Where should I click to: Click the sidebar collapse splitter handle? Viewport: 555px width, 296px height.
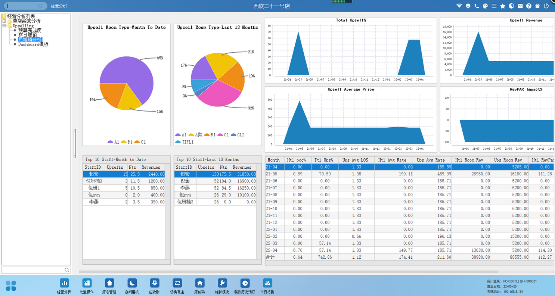[75, 143]
